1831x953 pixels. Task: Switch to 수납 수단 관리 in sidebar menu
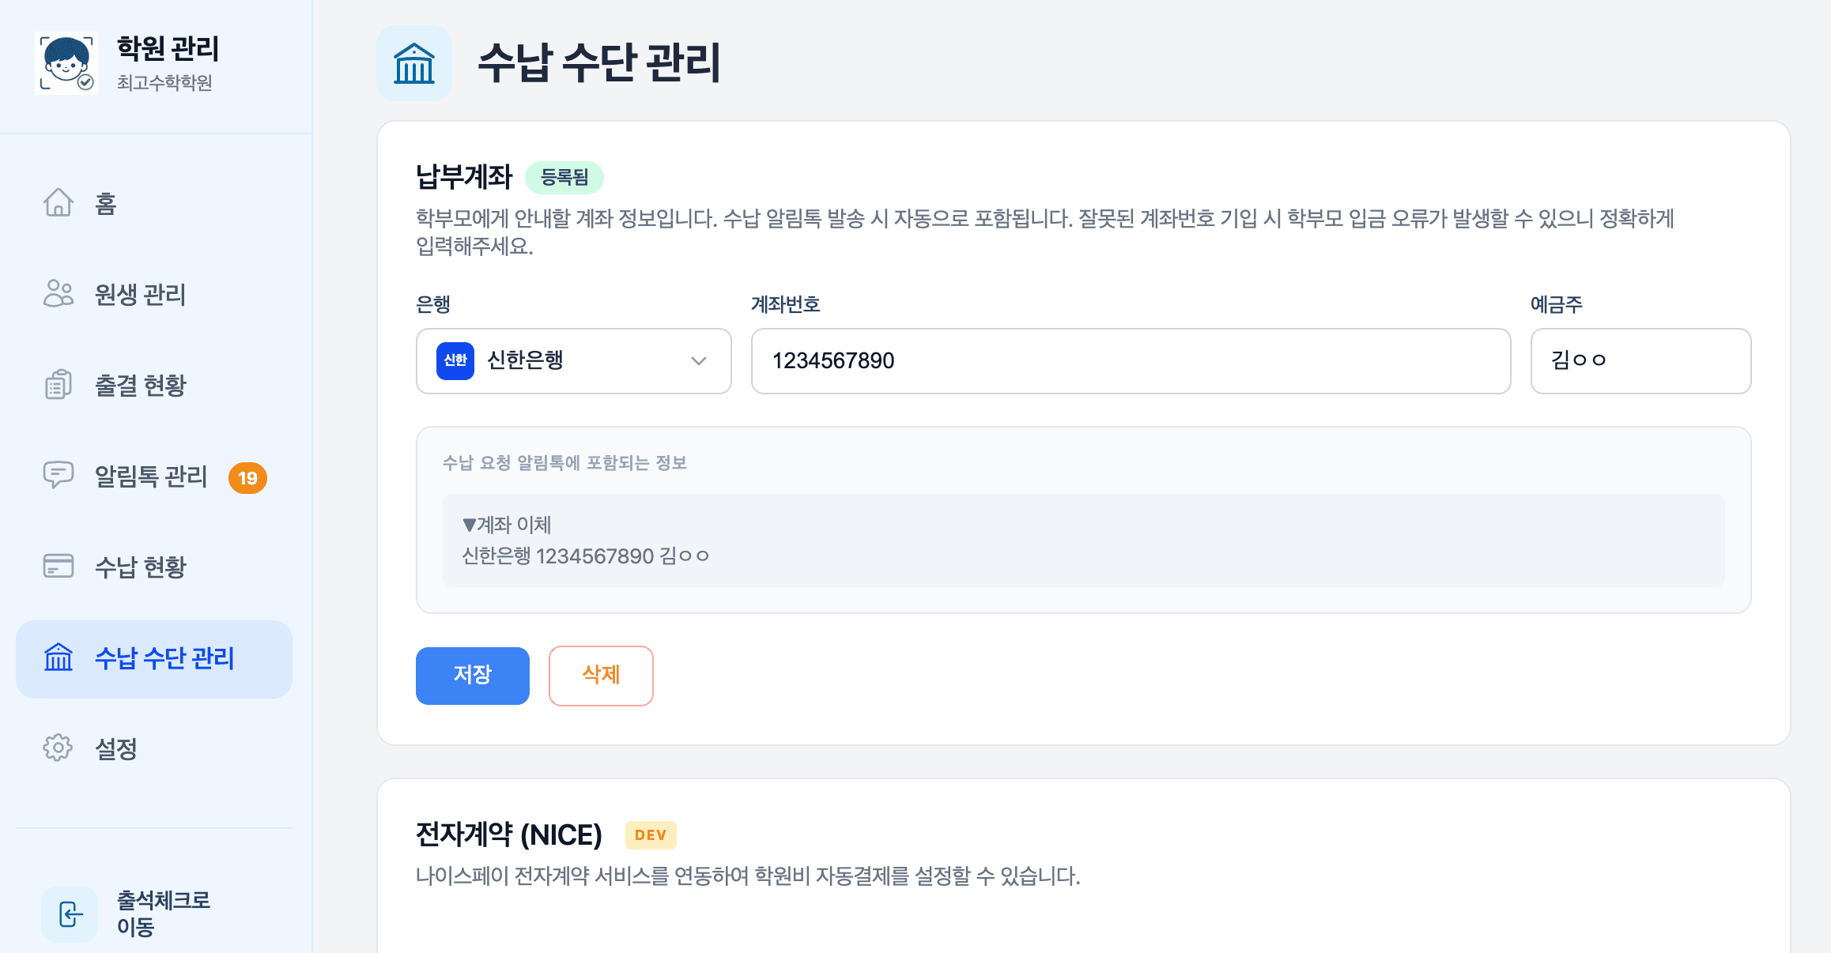pos(164,658)
